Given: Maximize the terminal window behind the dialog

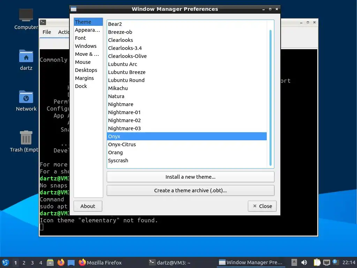Looking at the screenshot, I should pos(308,22).
